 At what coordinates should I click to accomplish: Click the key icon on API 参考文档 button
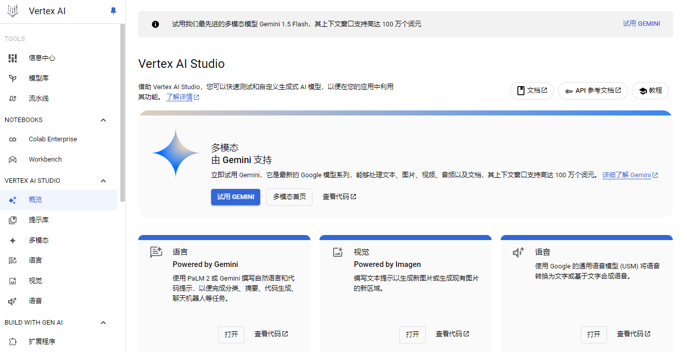569,91
